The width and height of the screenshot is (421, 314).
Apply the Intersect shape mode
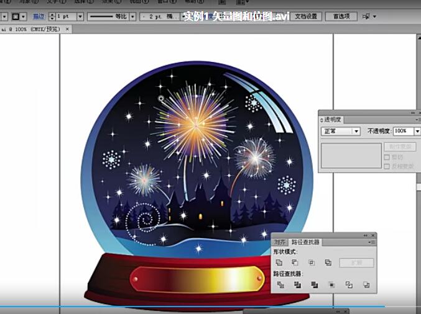(x=312, y=263)
